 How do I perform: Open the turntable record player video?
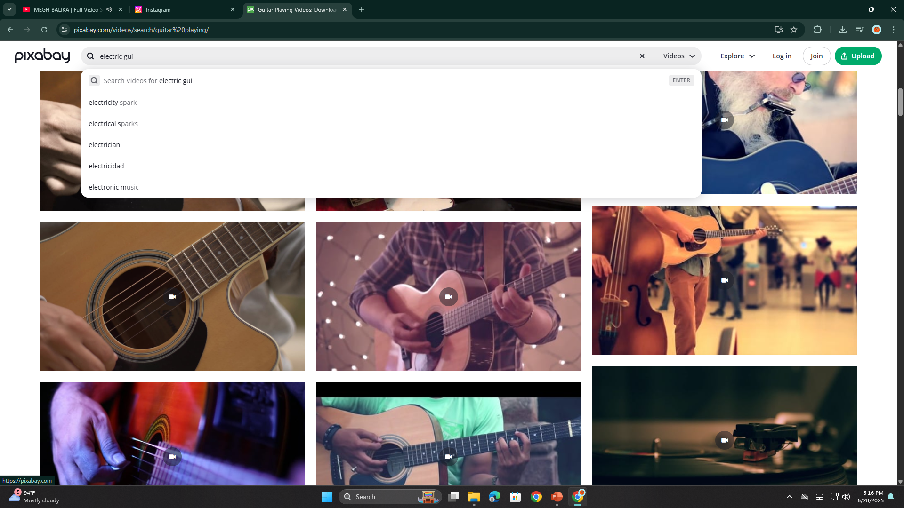725,426
